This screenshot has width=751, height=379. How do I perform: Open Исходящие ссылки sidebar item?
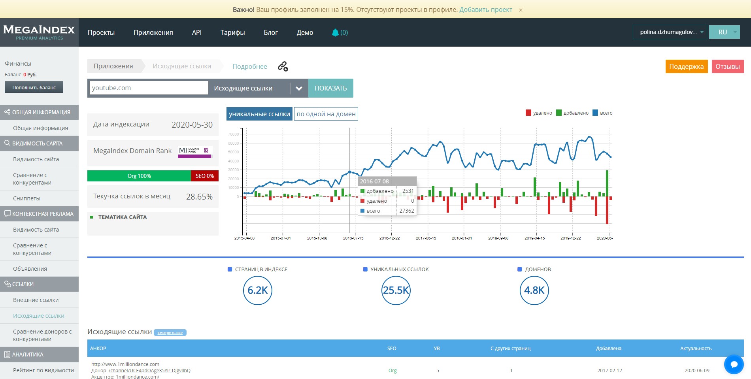pos(39,316)
